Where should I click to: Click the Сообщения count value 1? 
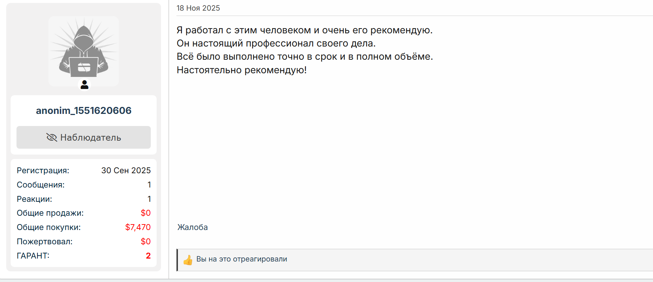149,185
